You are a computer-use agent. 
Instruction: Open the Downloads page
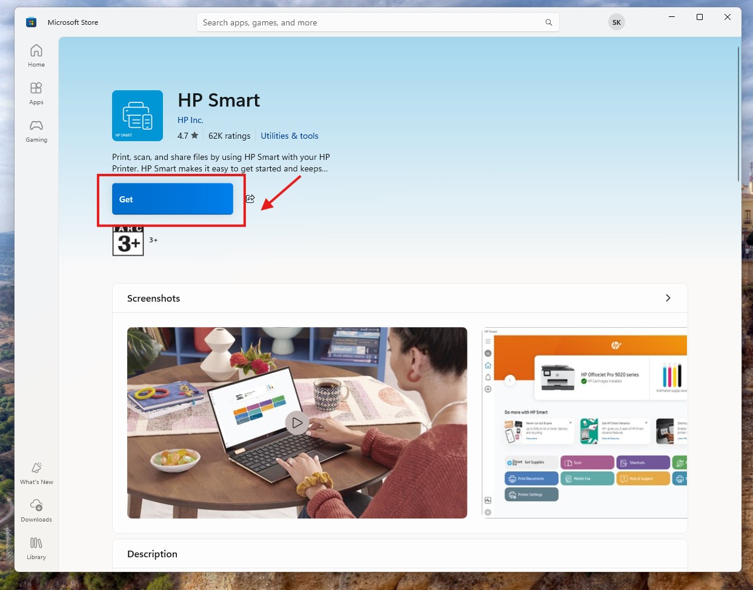pyautogui.click(x=36, y=511)
